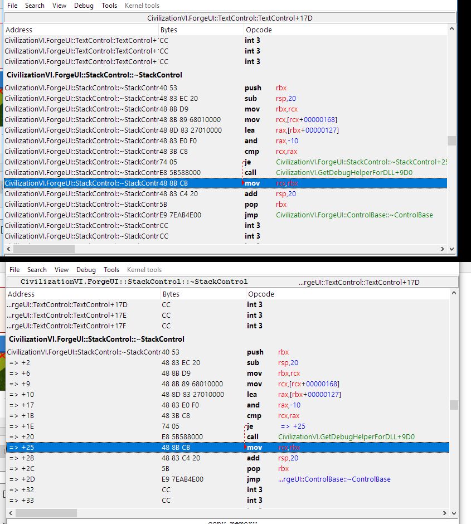471x524 pixels.
Task: Select highlighted '48 8B CB' row in upper window
Action: 226,183
